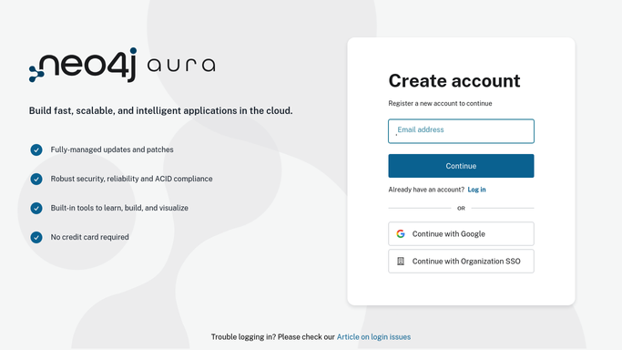Open Article on login issues link

tap(373, 337)
